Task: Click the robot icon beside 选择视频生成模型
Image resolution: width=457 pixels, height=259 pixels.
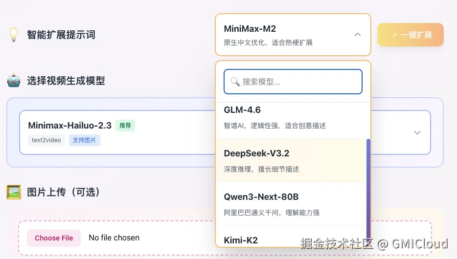Action: (x=14, y=81)
